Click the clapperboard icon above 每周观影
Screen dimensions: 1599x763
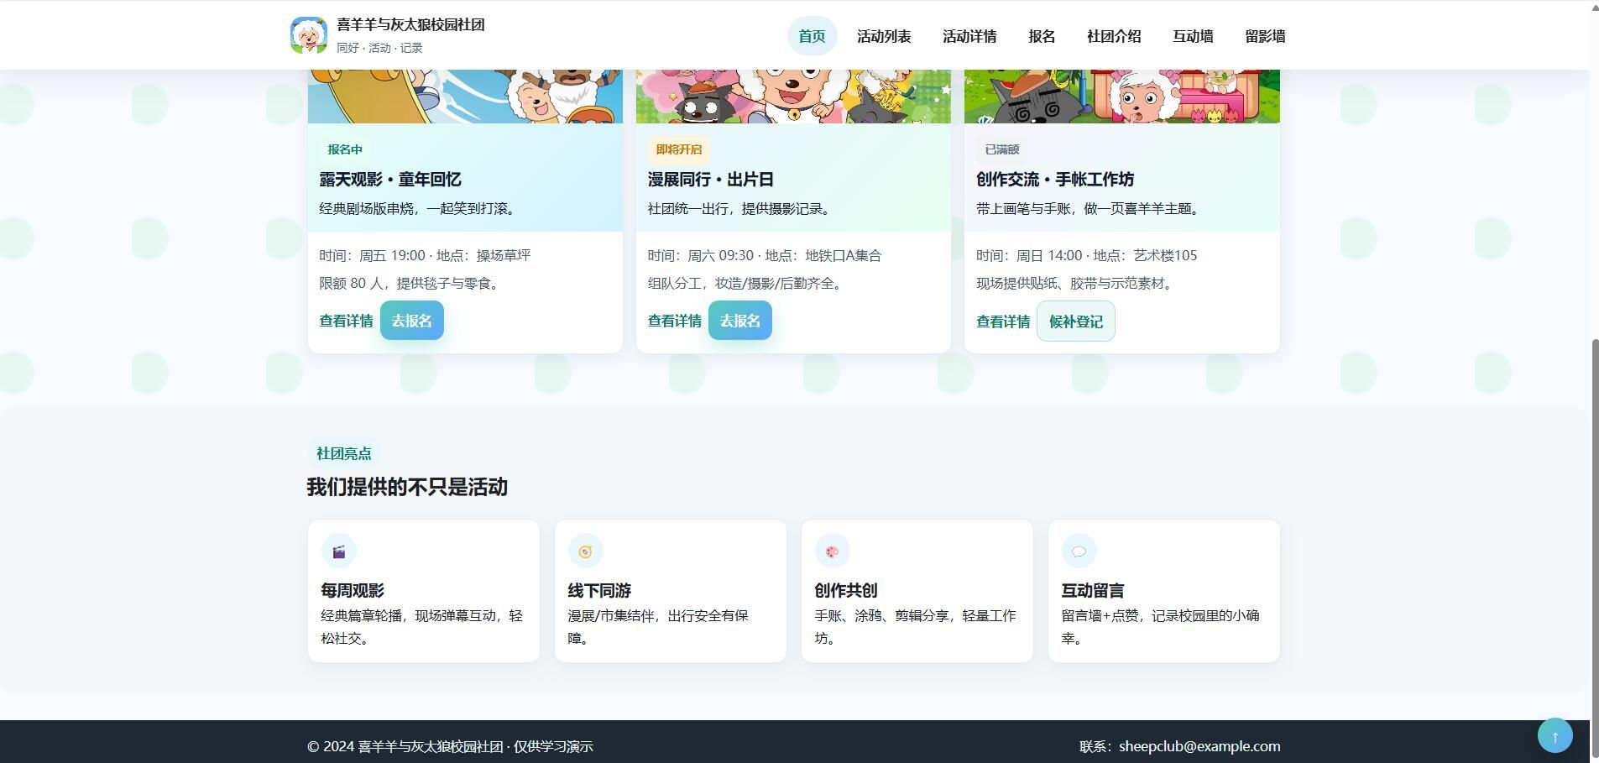coord(339,551)
